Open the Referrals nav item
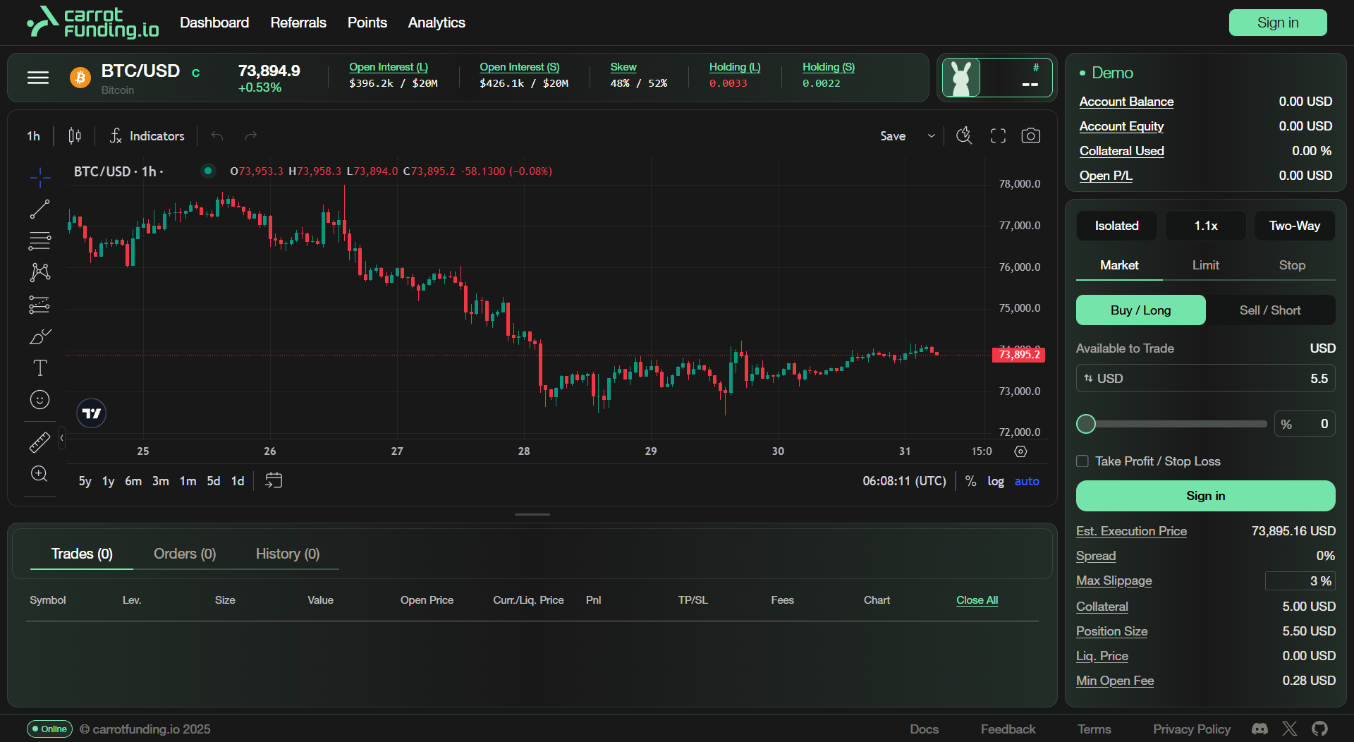Image resolution: width=1354 pixels, height=742 pixels. click(x=298, y=23)
